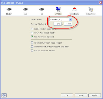
Task: Click the custom window width field 640
Action: click(x=57, y=24)
